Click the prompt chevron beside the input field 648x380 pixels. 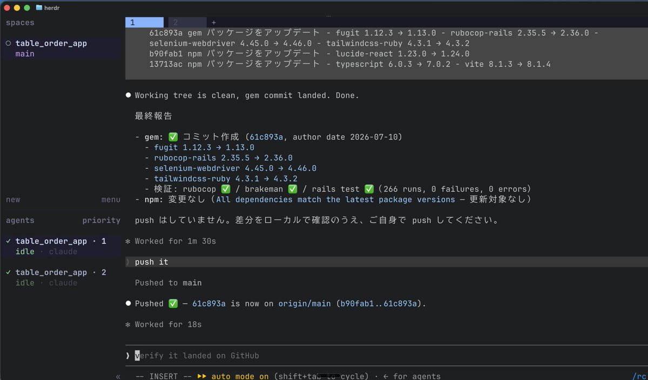(127, 356)
